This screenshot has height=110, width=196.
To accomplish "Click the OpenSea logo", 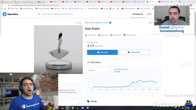I will tap(10, 14).
